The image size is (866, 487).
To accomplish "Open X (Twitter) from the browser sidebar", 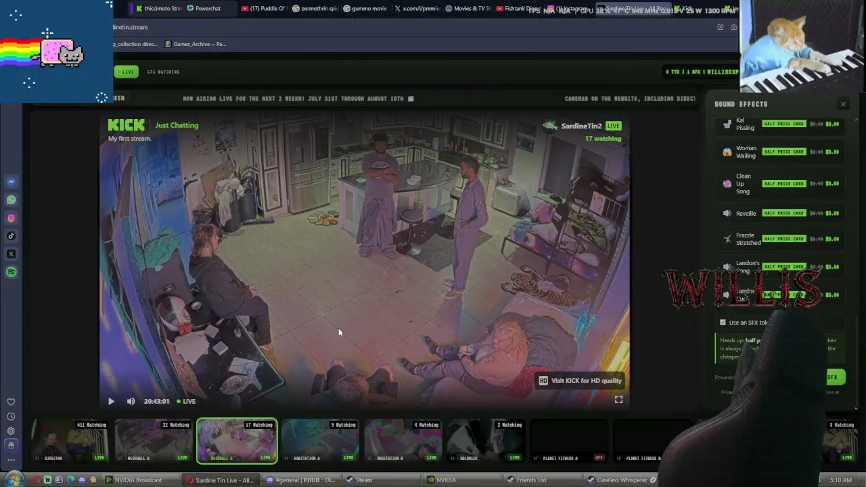I will click(11, 254).
